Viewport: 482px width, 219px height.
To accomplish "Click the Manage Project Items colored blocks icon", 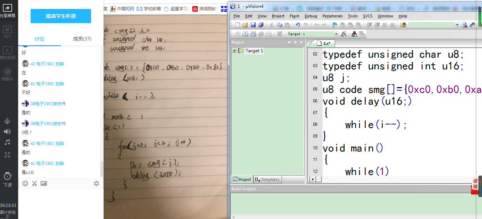I will pyautogui.click(x=354, y=34).
